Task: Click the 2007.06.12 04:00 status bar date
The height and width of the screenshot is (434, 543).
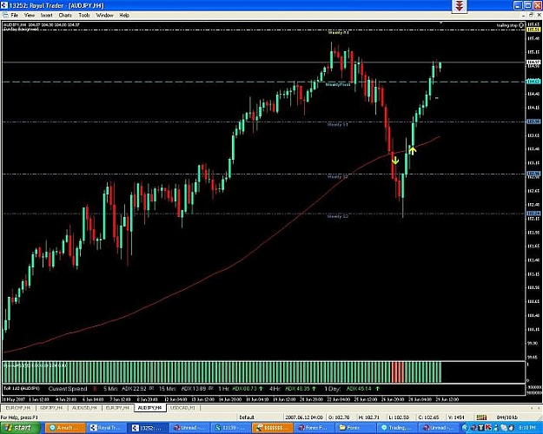Action: coord(304,418)
